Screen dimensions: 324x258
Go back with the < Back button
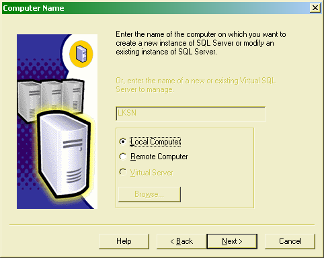[181, 241]
